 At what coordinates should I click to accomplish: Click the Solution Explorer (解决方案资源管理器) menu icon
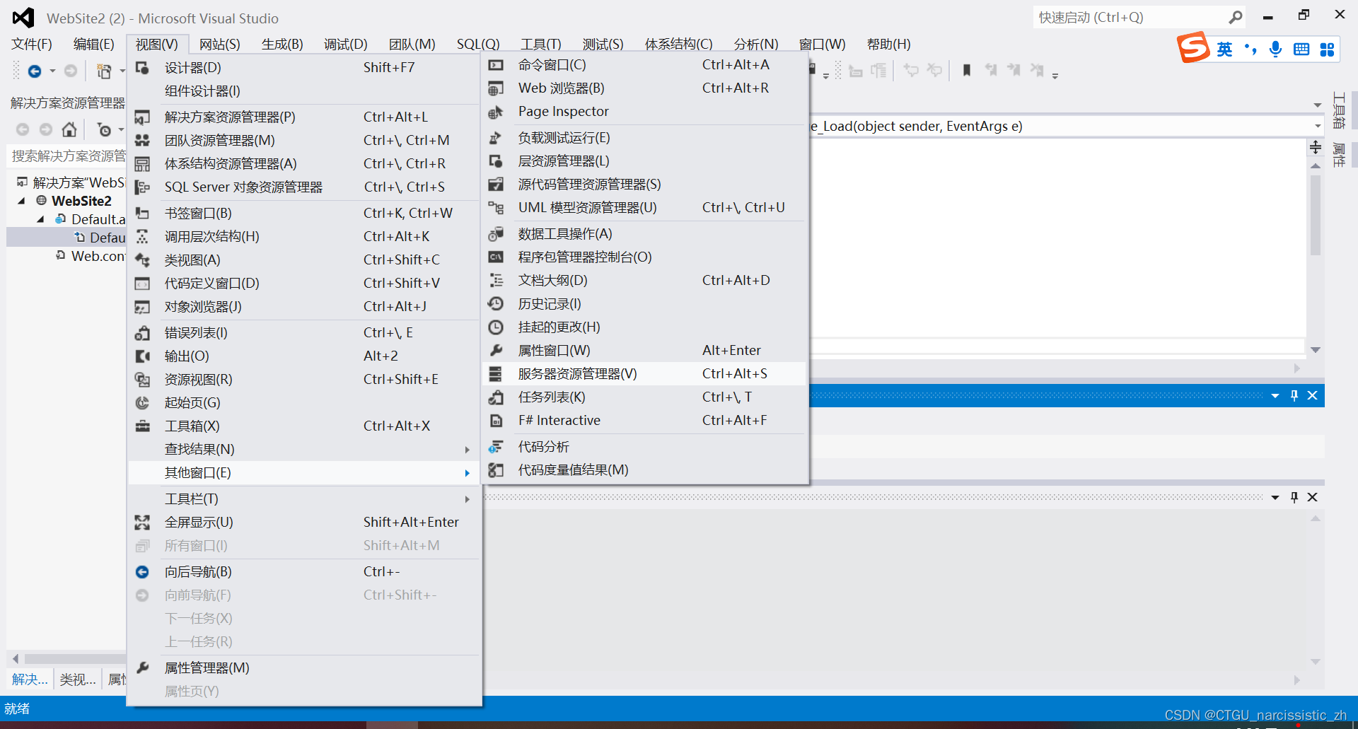(x=142, y=117)
